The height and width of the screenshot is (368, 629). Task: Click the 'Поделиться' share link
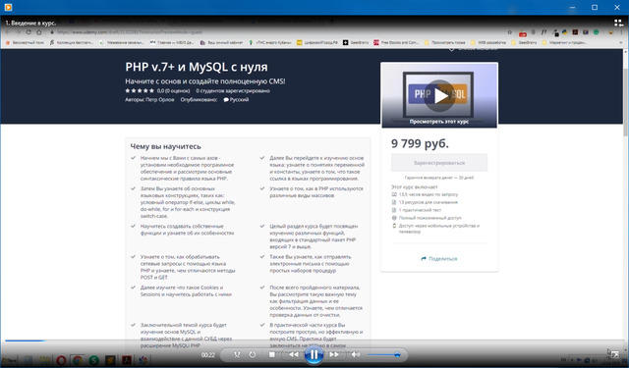[x=439, y=259]
